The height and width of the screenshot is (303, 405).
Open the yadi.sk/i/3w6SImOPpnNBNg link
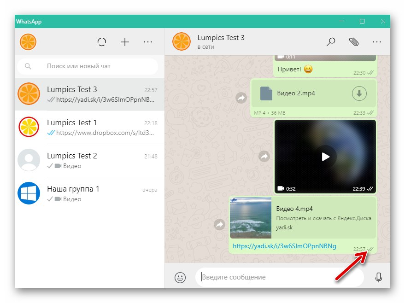pos(284,246)
